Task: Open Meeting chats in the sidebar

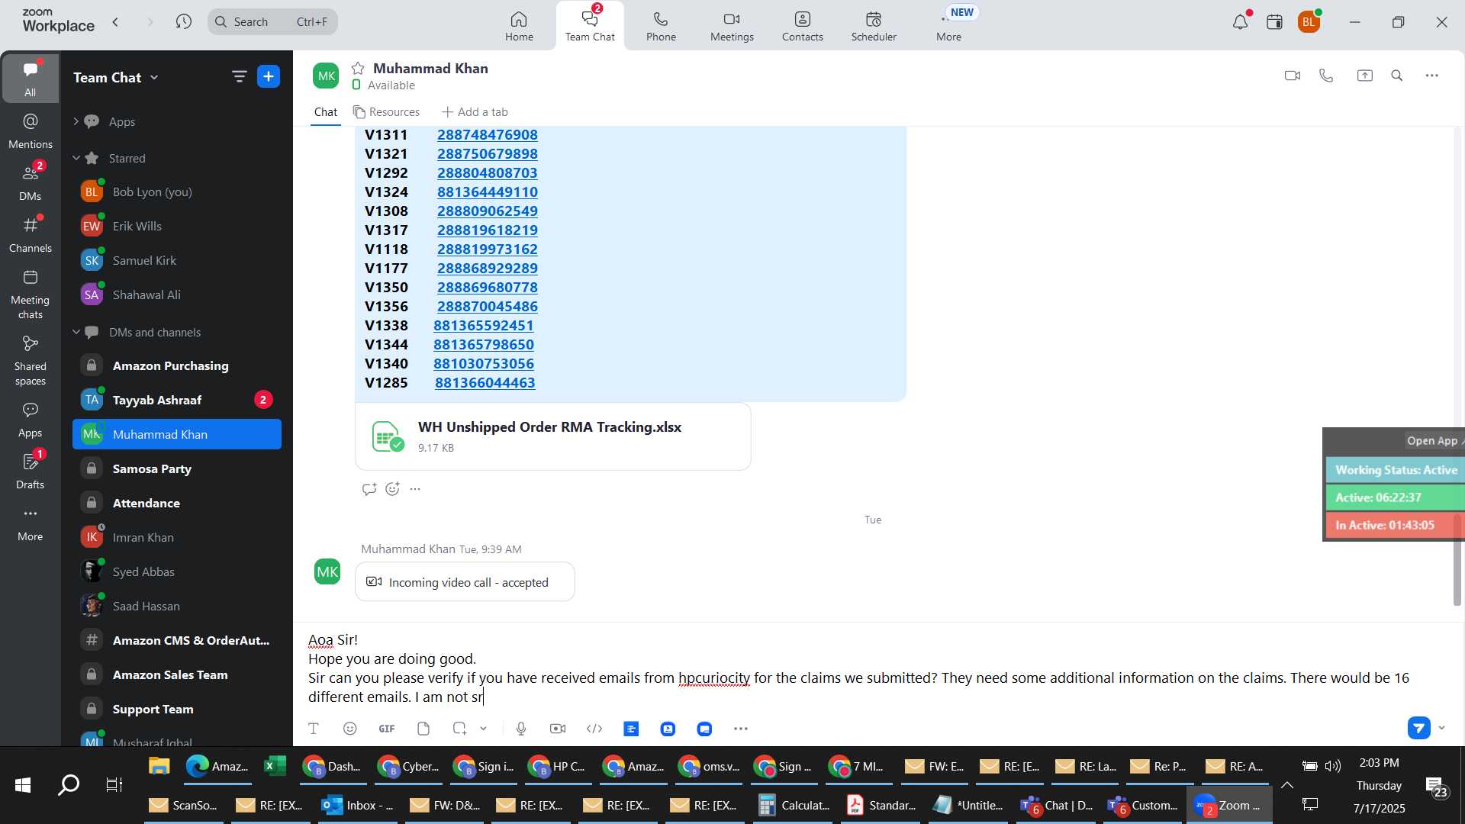Action: [x=31, y=295]
